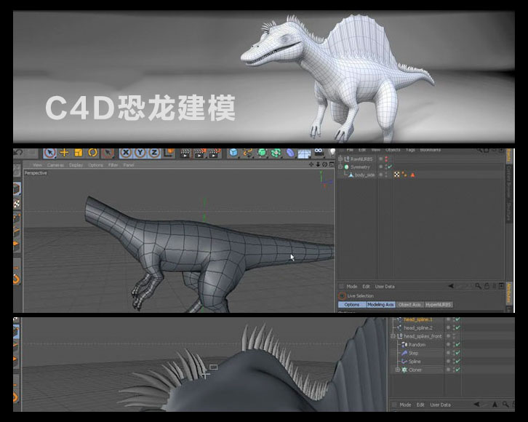
Task: Add a Cube primitive object
Action: (x=233, y=153)
